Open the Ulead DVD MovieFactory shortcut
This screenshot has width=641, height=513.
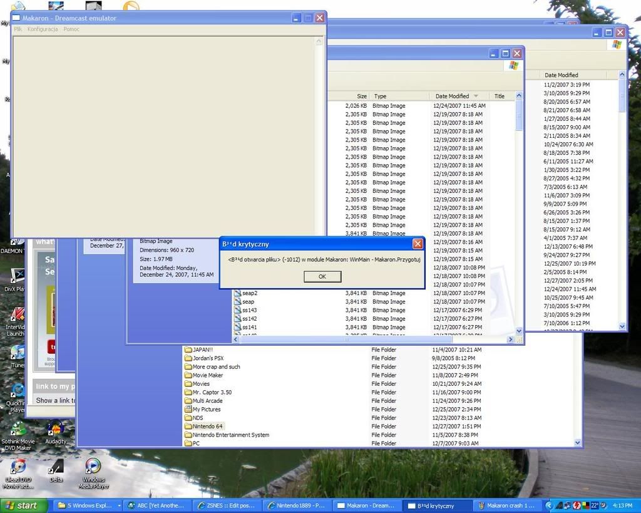click(18, 474)
